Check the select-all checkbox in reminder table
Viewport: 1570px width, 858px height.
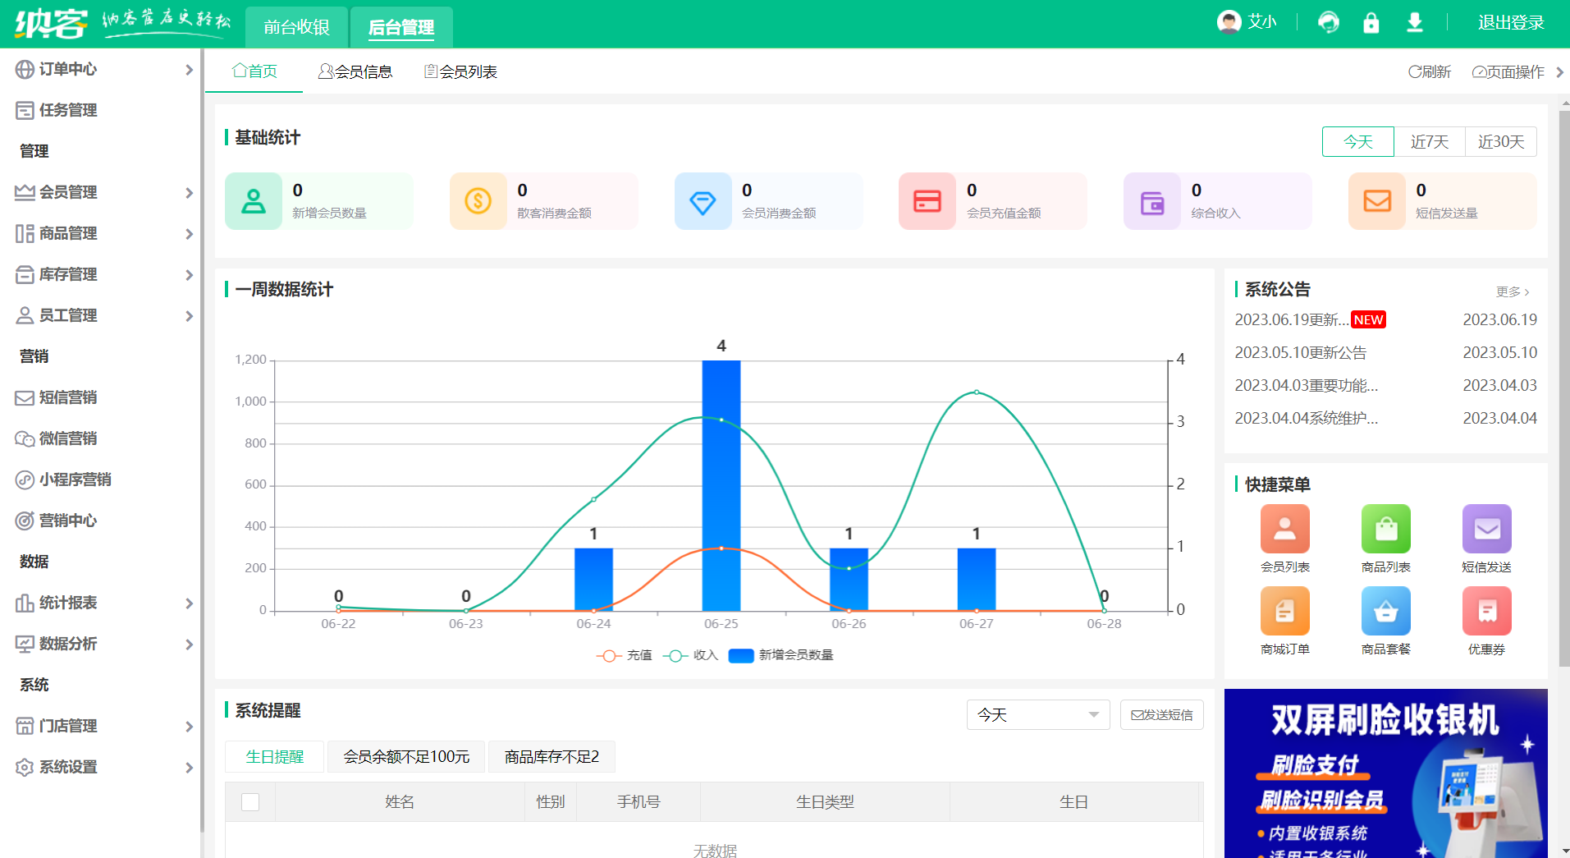point(250,802)
